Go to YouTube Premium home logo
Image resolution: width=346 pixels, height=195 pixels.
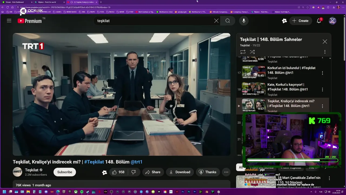click(30, 21)
